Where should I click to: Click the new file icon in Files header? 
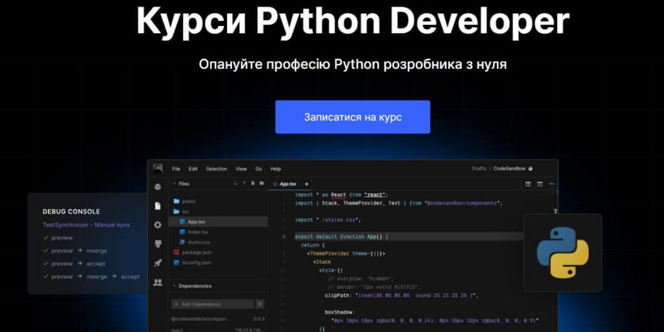pyautogui.click(x=253, y=184)
